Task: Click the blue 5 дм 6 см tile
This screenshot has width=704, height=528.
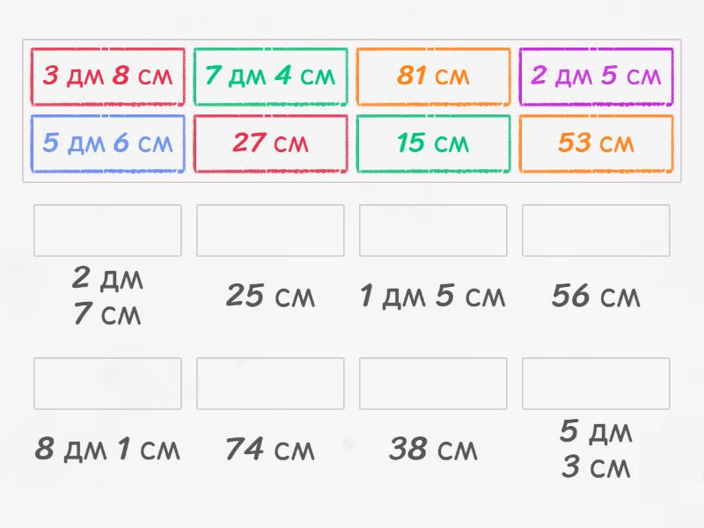Action: point(107,143)
